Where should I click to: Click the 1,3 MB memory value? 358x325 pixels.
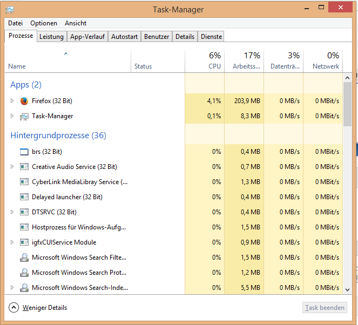pos(250,182)
